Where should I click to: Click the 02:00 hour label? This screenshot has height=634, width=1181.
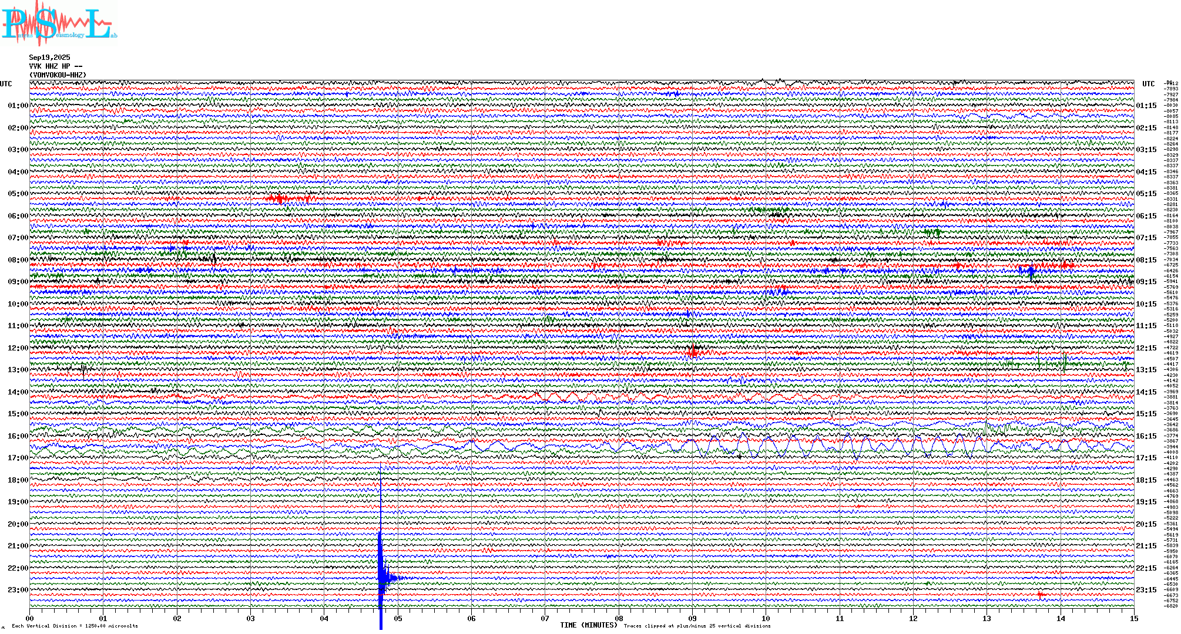tap(18, 128)
